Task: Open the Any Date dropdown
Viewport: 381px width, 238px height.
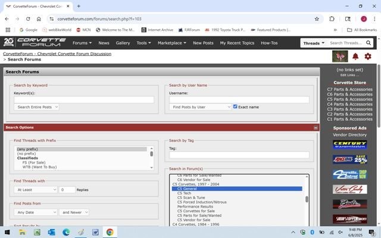Action: click(x=36, y=212)
